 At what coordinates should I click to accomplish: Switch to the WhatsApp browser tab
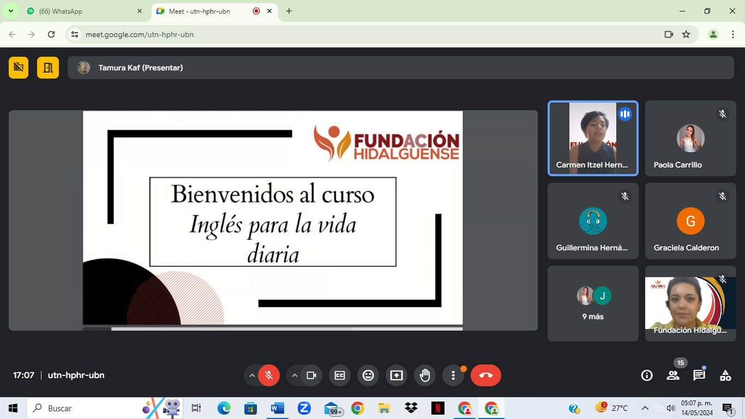click(x=82, y=11)
